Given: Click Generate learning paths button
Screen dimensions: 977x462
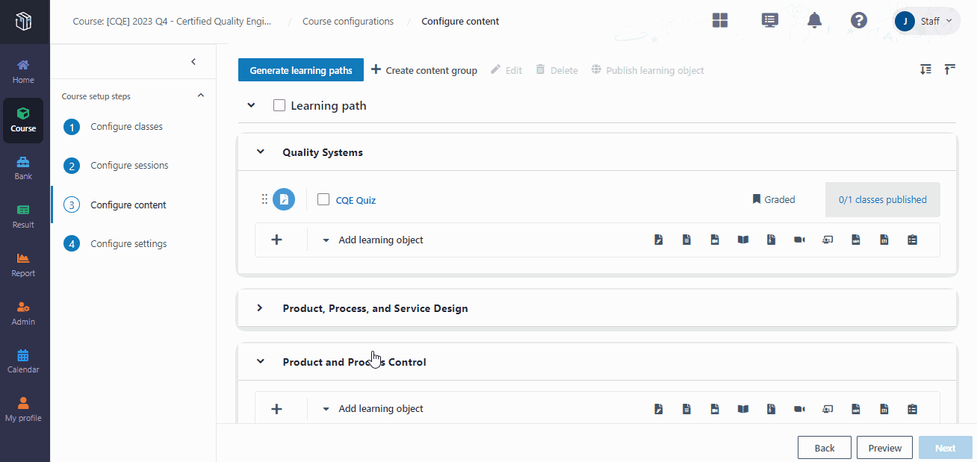Looking at the screenshot, I should (x=300, y=70).
